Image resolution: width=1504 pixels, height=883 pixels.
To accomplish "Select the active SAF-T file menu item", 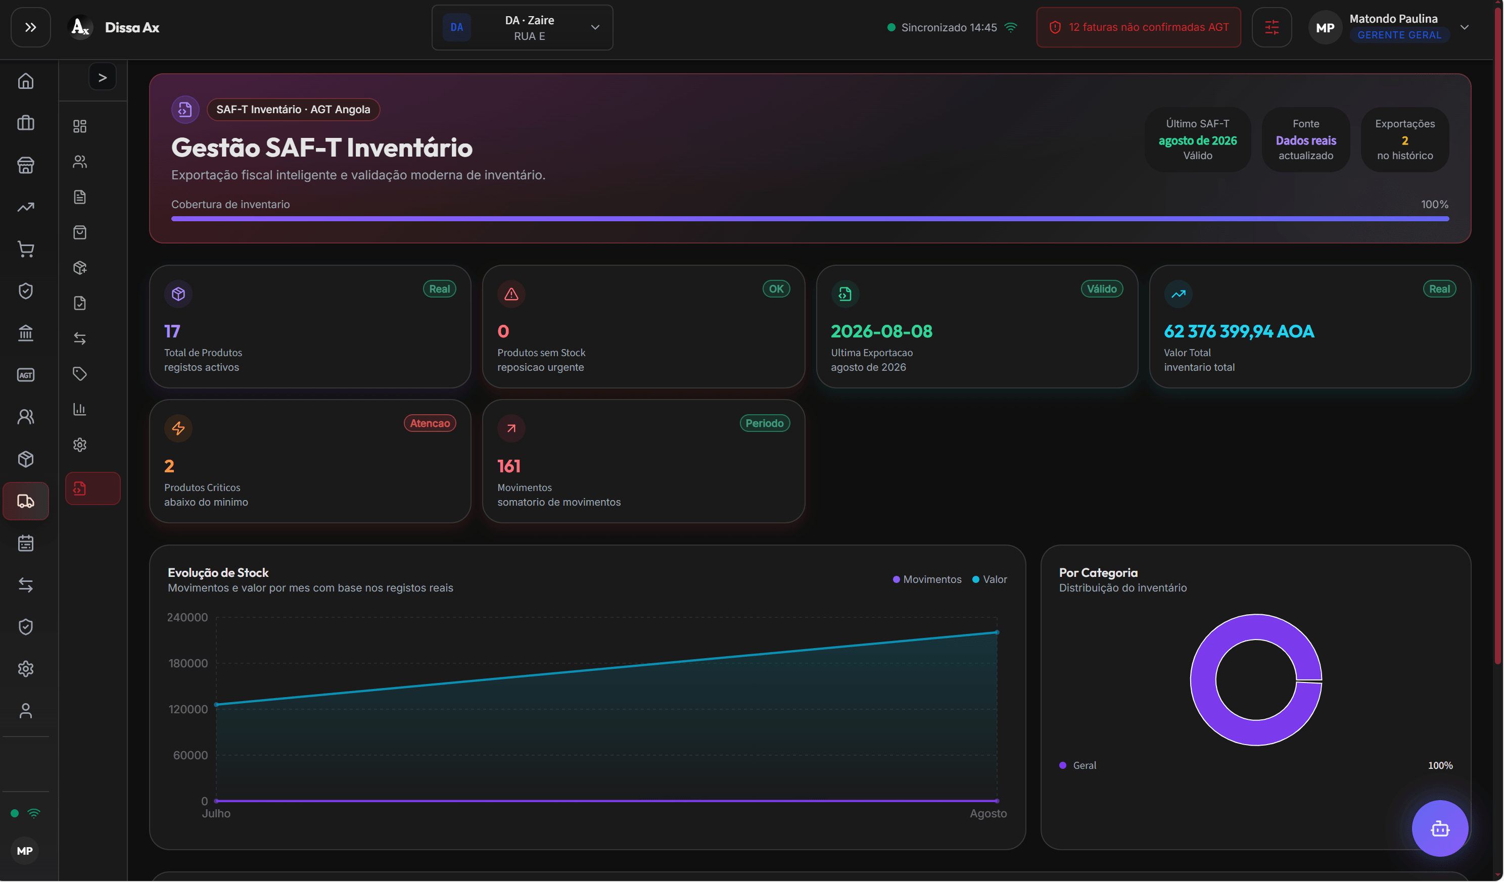I will point(92,488).
